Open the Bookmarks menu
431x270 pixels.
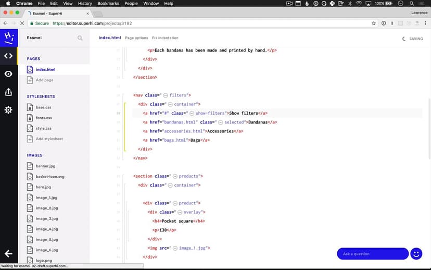[x=108, y=4]
